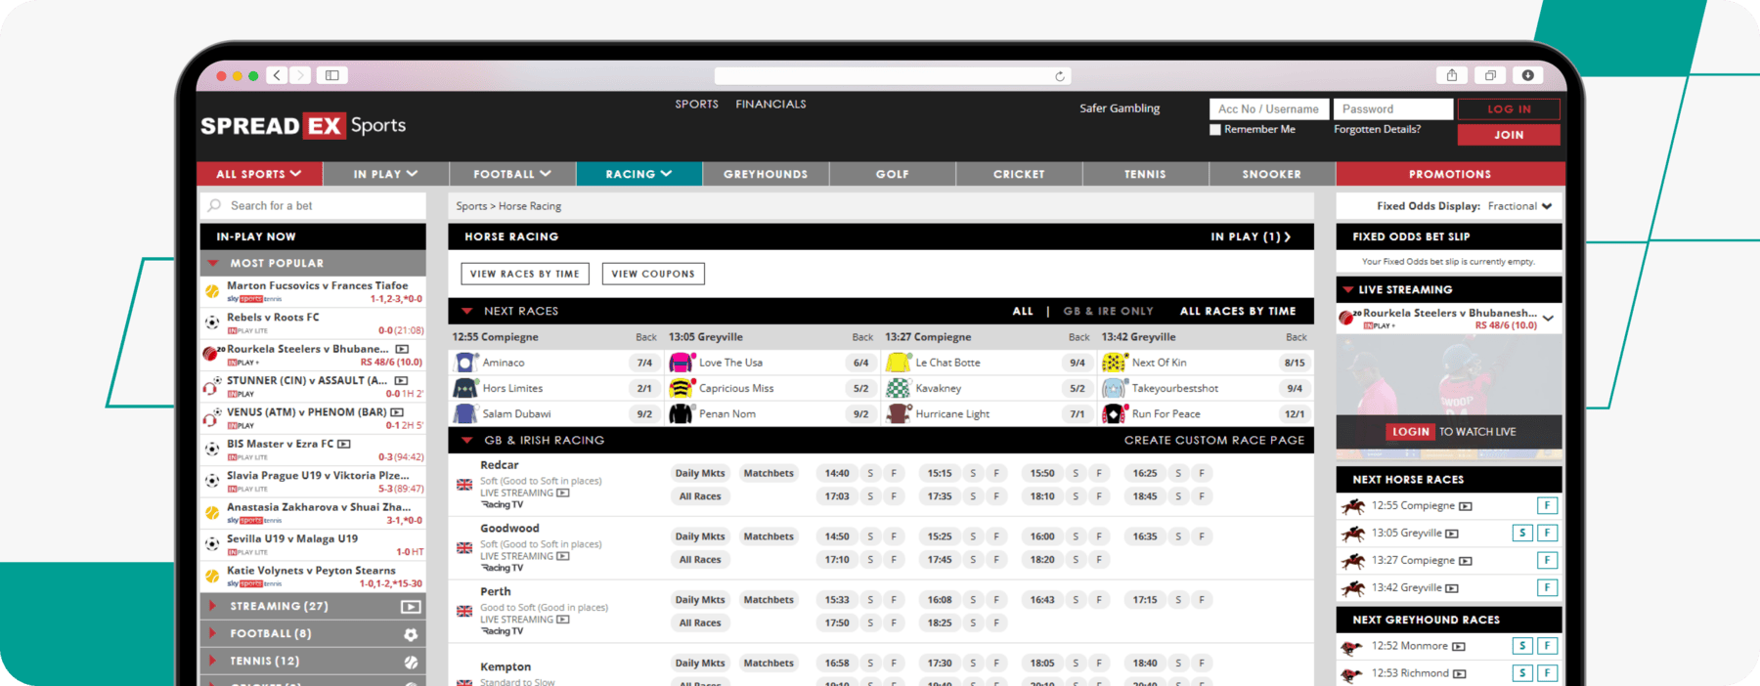This screenshot has width=1760, height=686.
Task: Click live stream icon next to 13:05 Greyville sidebar
Action: pyautogui.click(x=1452, y=534)
